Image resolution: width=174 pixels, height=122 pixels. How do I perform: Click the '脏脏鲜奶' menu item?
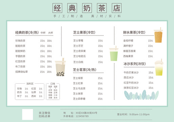click(x=20, y=51)
